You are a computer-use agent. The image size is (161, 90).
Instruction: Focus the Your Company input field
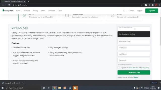134,29
